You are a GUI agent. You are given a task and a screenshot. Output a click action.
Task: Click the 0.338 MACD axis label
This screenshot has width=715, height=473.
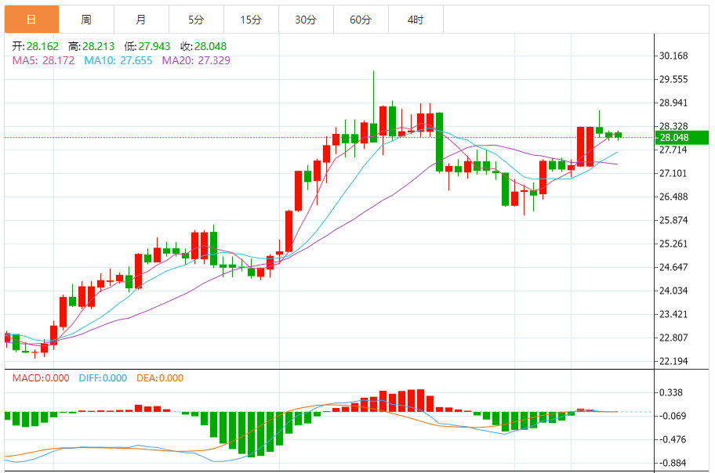[671, 393]
